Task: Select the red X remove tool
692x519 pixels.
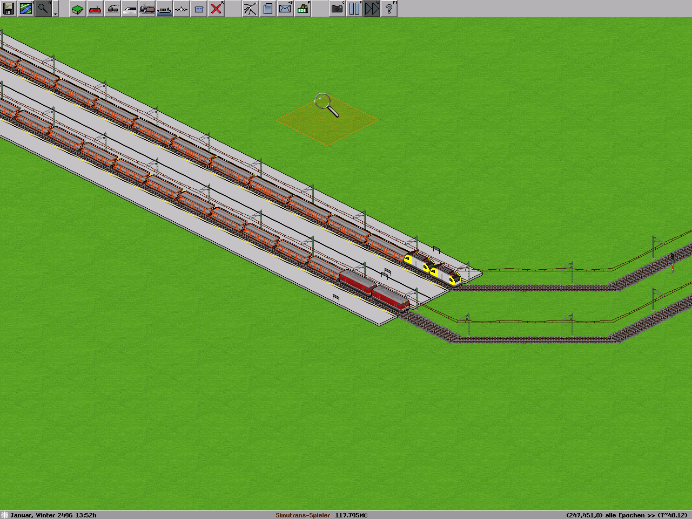Action: tap(216, 9)
